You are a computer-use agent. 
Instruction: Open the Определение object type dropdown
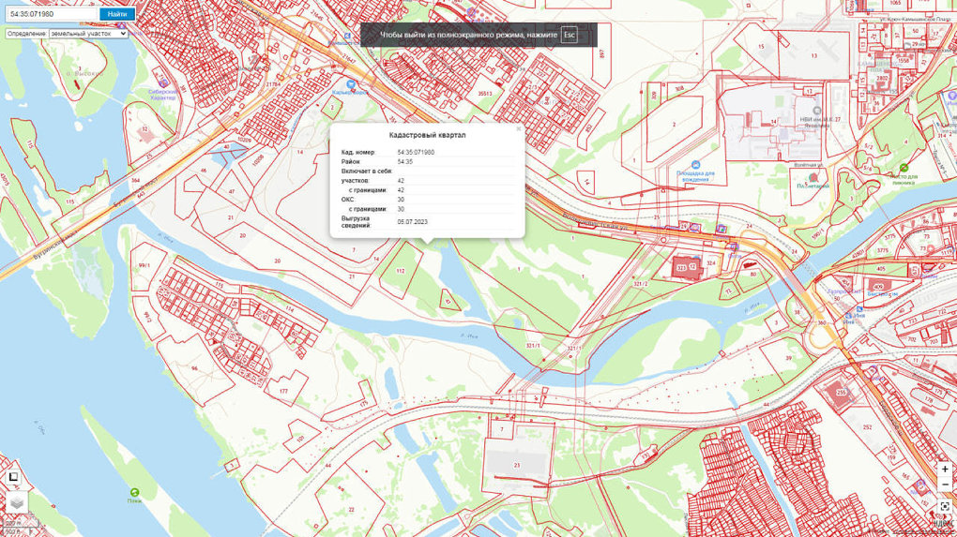point(87,33)
